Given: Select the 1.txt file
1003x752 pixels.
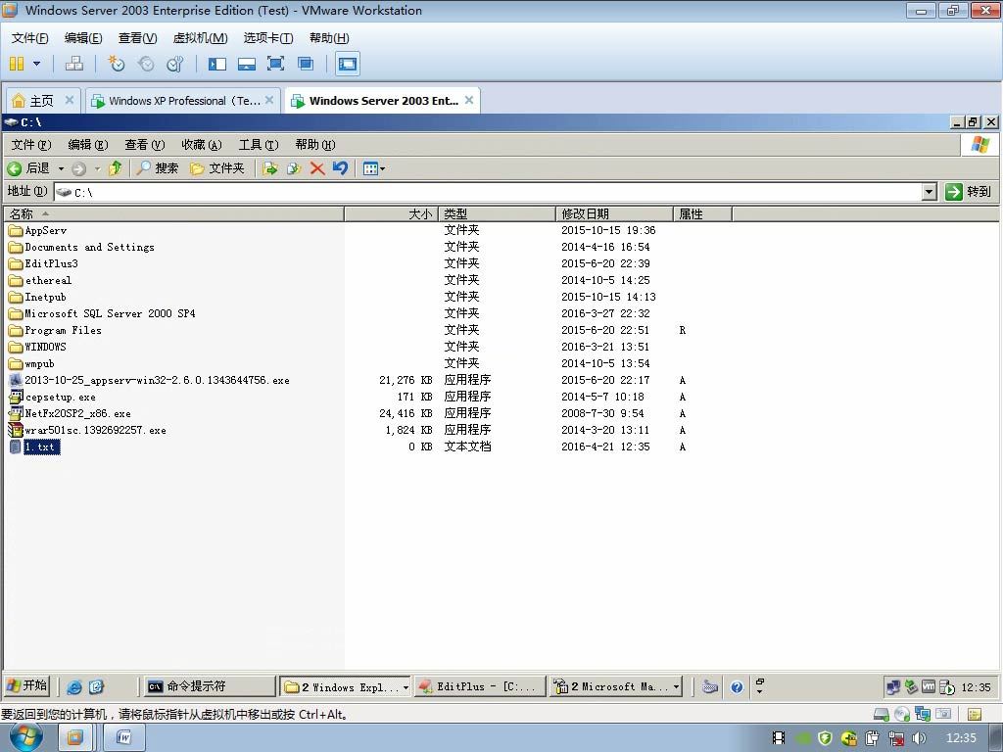Looking at the screenshot, I should pos(34,446).
